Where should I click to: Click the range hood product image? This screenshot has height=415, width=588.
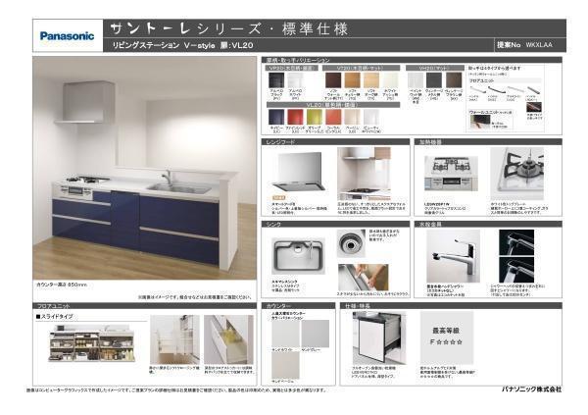[x=299, y=171]
